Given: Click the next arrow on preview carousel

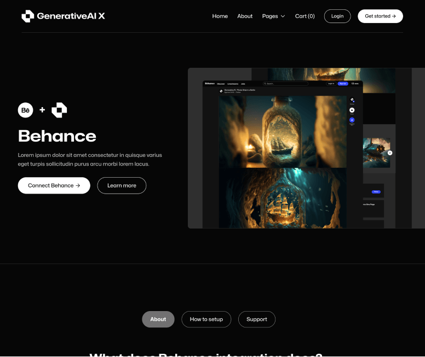Looking at the screenshot, I should tap(390, 153).
